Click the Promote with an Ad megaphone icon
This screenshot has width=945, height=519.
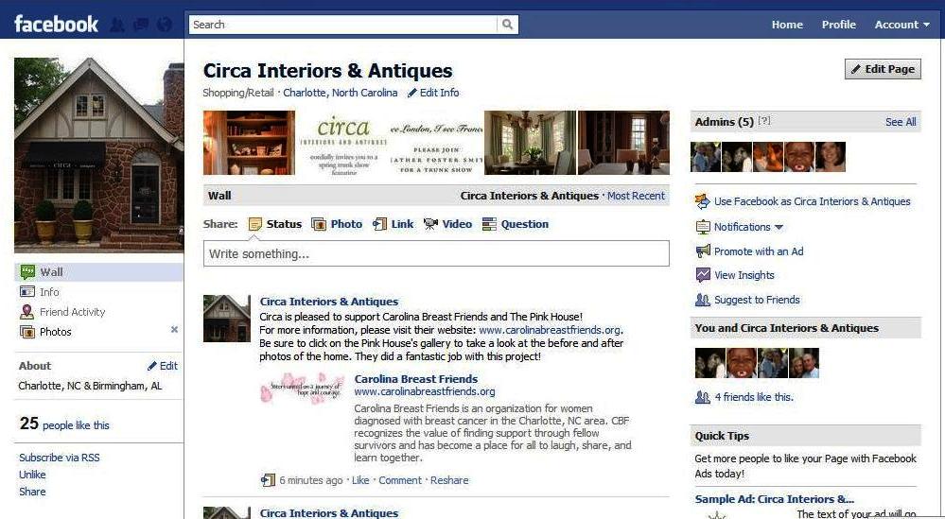[703, 251]
